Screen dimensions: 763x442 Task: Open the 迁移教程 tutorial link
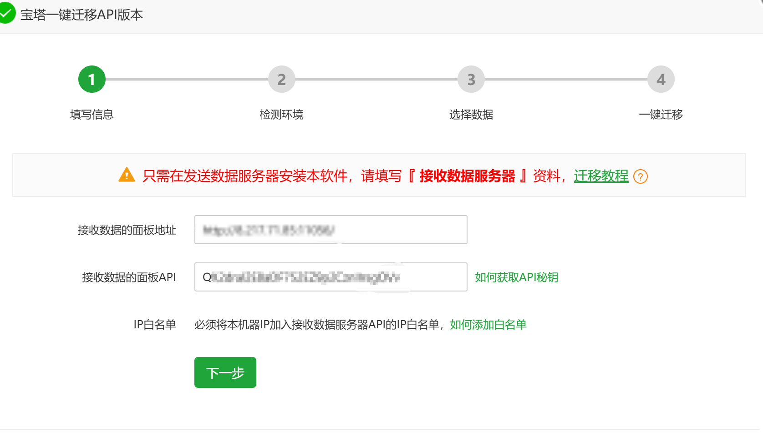pos(601,176)
